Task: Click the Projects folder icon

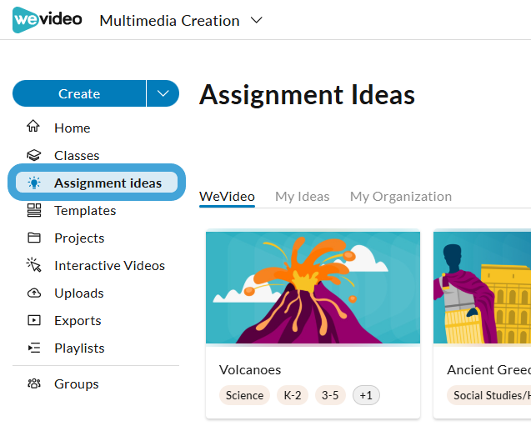Action: 34,238
